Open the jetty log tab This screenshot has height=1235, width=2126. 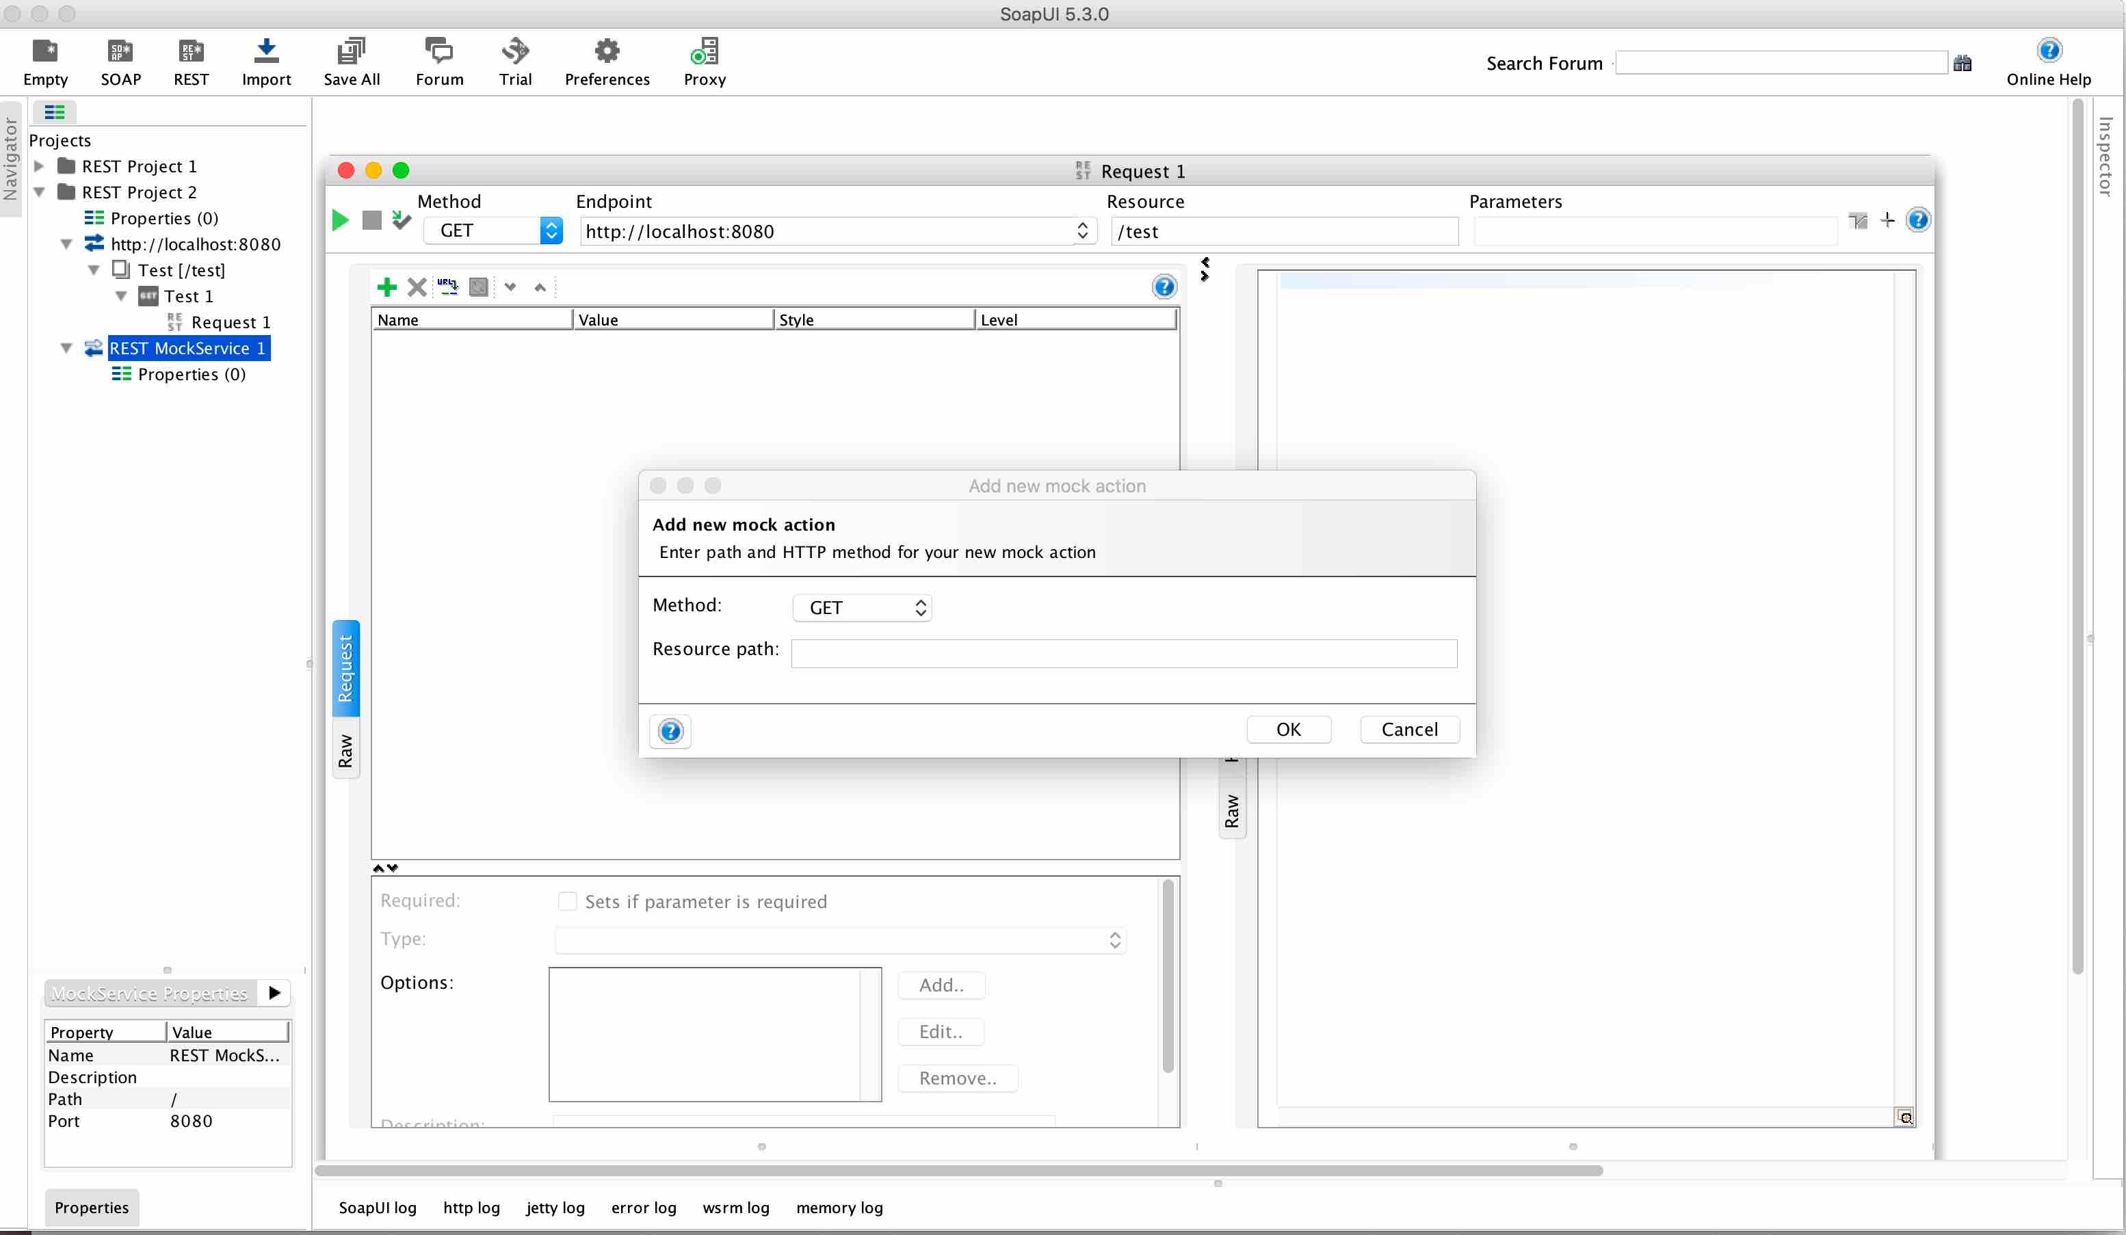coord(555,1208)
